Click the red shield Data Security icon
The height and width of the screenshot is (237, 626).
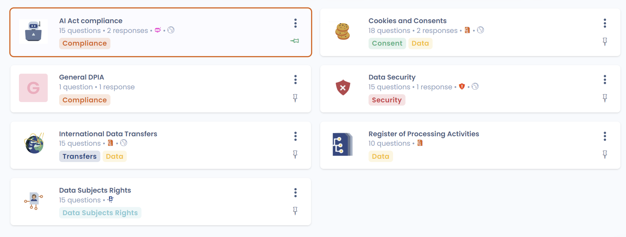click(343, 87)
